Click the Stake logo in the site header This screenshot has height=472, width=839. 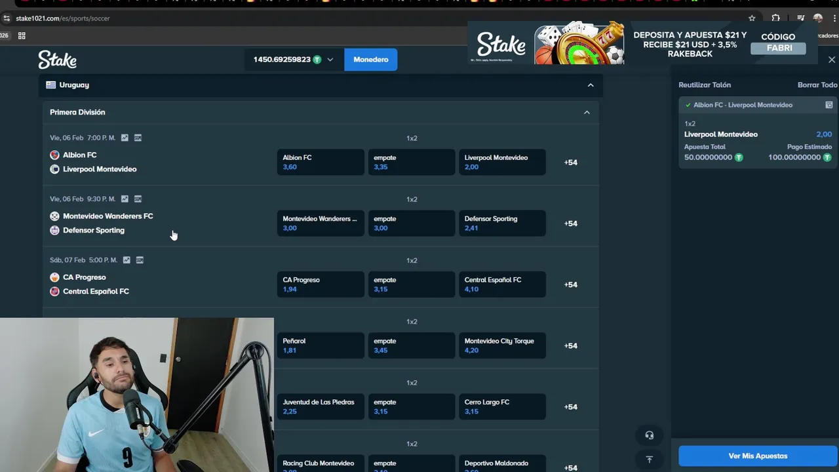(x=57, y=60)
